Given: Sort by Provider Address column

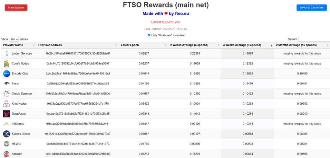Looking at the screenshot, I should coord(78,45).
